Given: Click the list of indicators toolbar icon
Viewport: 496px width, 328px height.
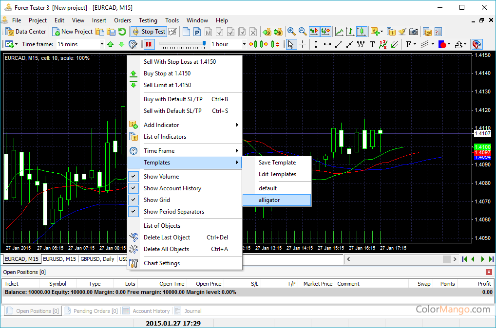Looking at the screenshot, I should pyautogui.click(x=391, y=32).
